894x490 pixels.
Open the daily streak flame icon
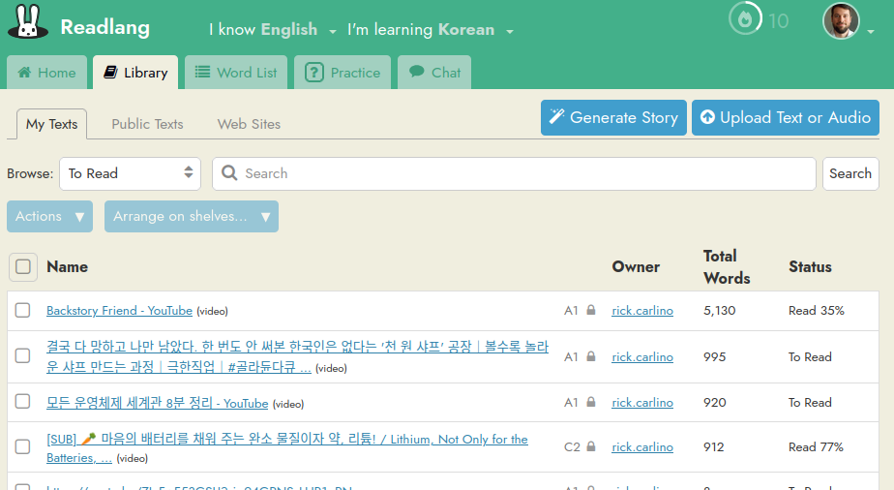743,19
